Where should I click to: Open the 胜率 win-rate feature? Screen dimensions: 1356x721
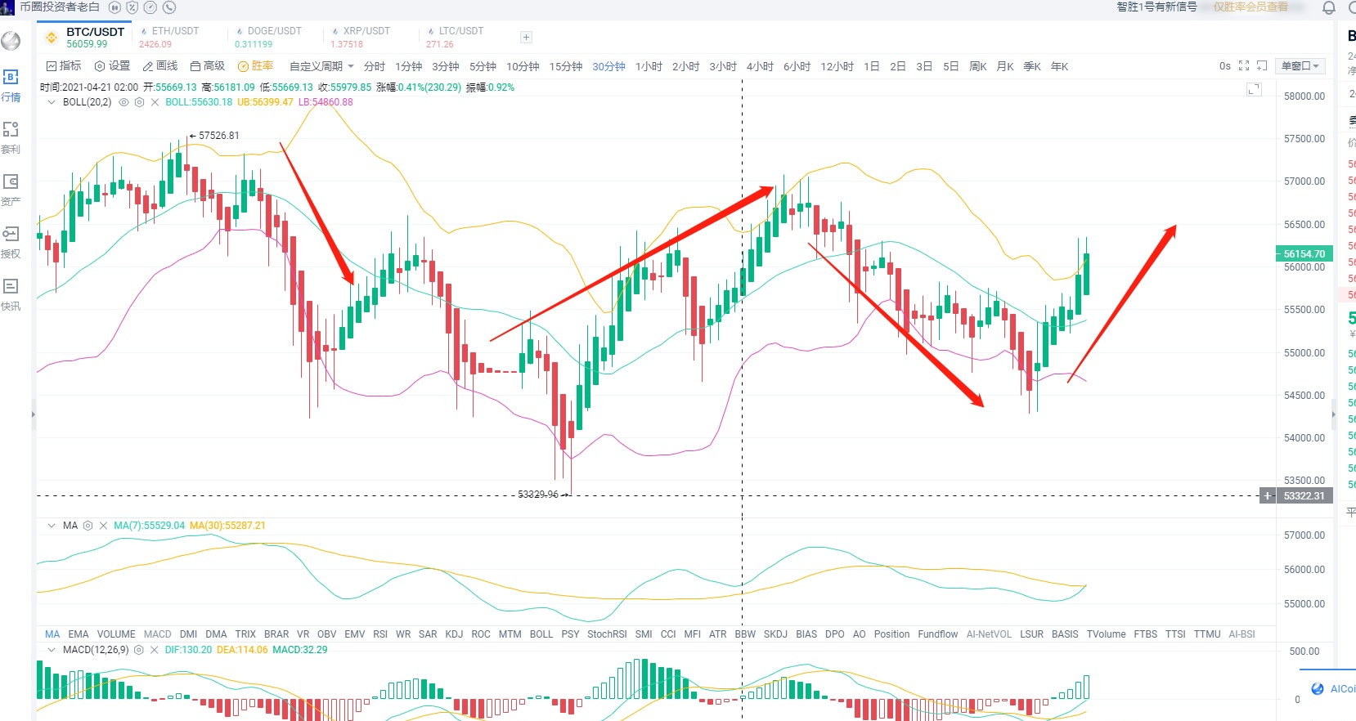click(x=255, y=66)
